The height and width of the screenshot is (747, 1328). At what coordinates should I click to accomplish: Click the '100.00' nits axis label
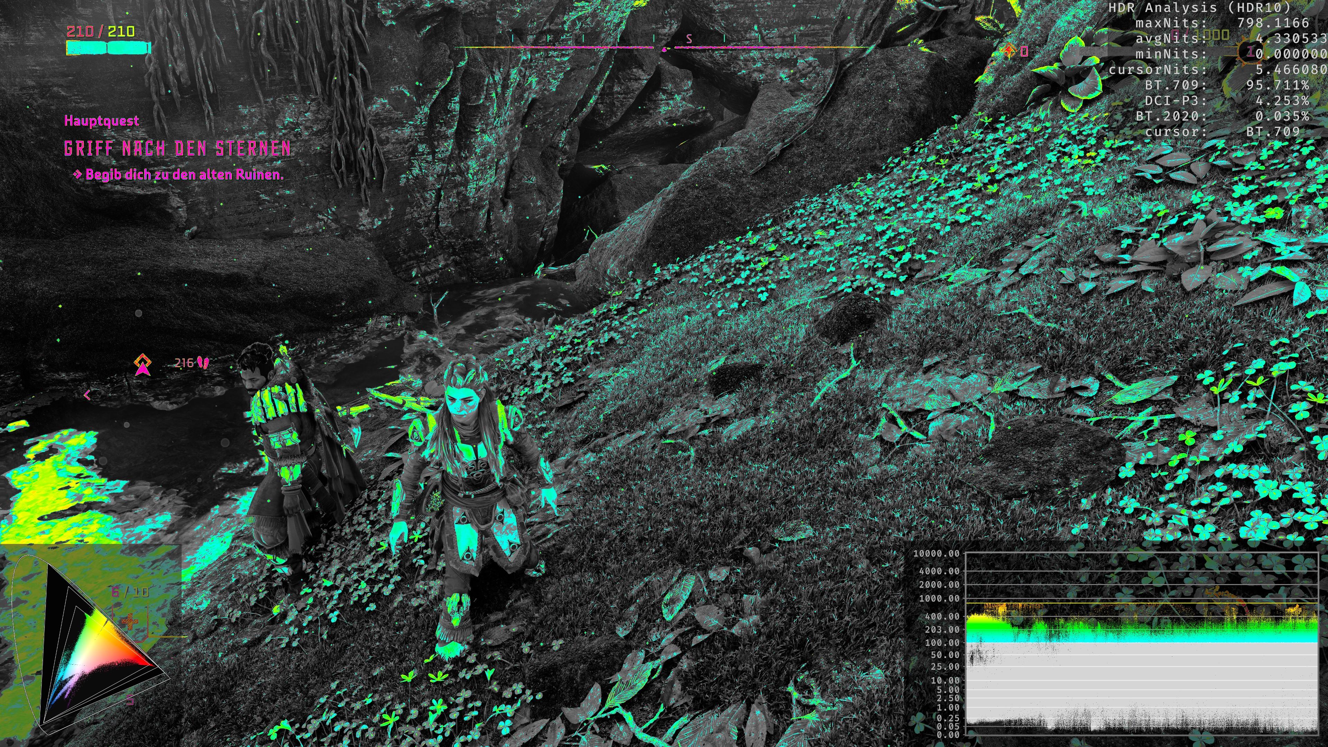tap(943, 643)
